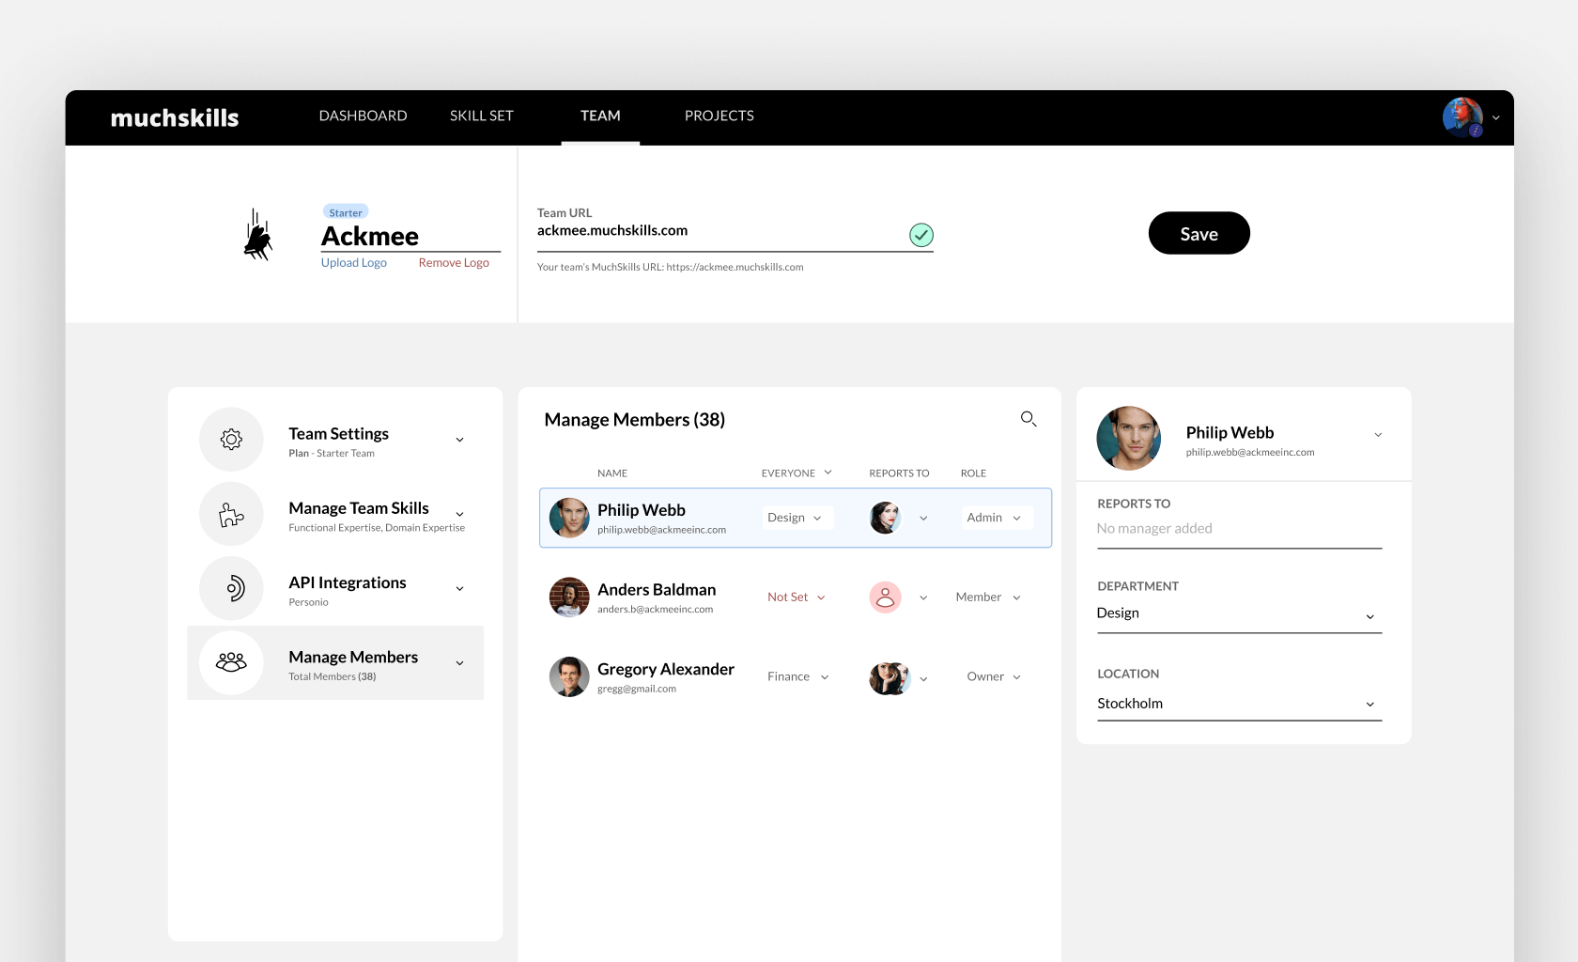This screenshot has height=962, width=1578.
Task: Expand the Manage Team Skills section
Action: (x=460, y=514)
